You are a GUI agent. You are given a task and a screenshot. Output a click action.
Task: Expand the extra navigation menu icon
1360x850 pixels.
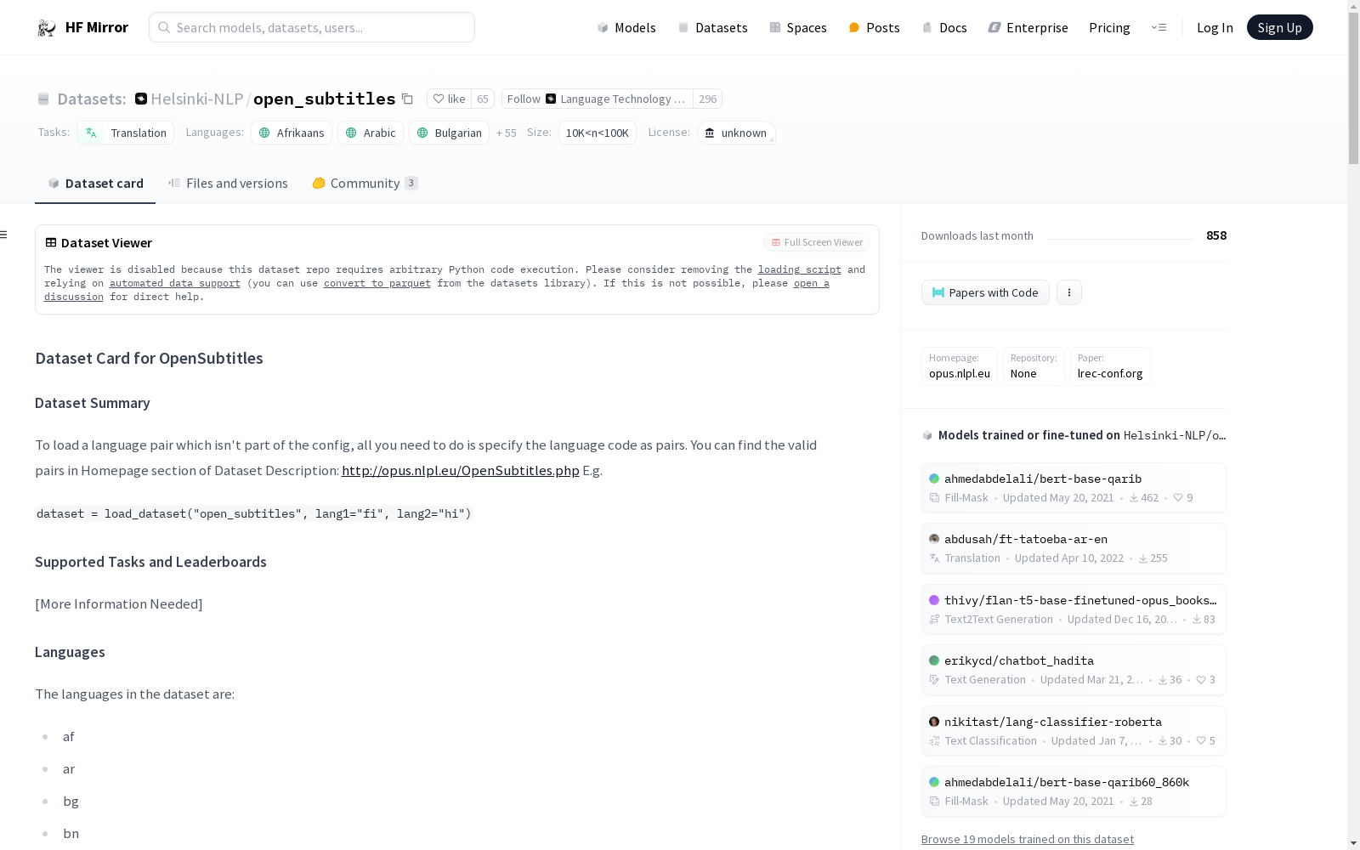coord(1159,27)
